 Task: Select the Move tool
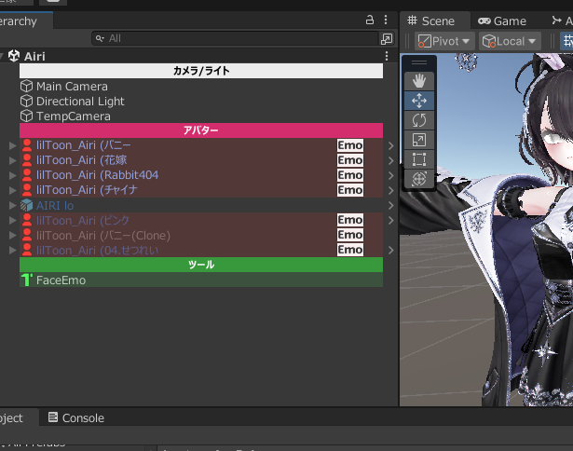click(419, 101)
